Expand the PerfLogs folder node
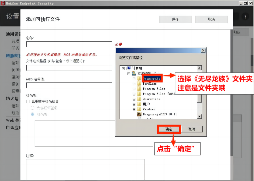 (x=134, y=84)
